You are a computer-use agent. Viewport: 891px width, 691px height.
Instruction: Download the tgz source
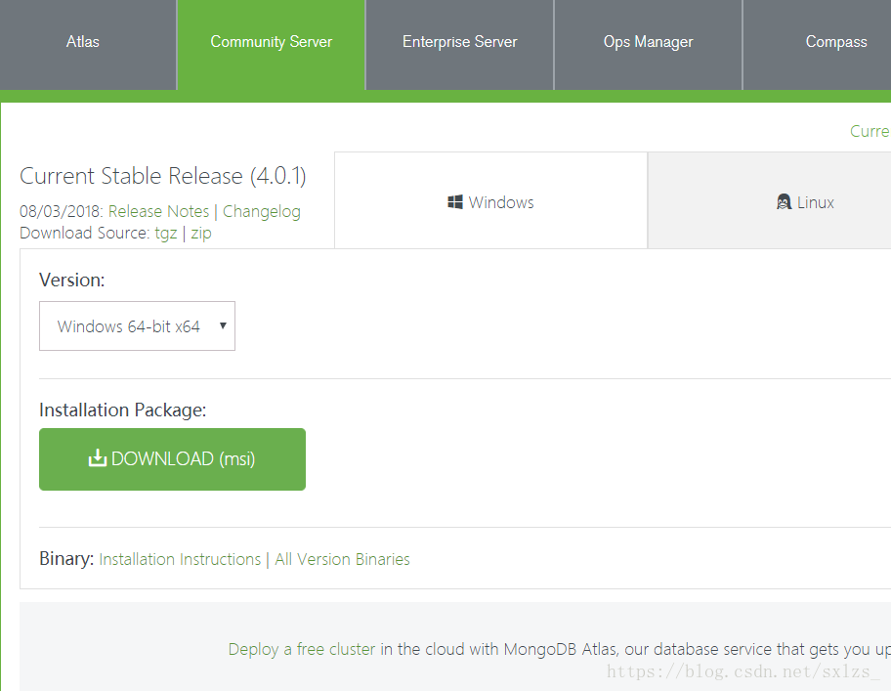pyautogui.click(x=166, y=234)
